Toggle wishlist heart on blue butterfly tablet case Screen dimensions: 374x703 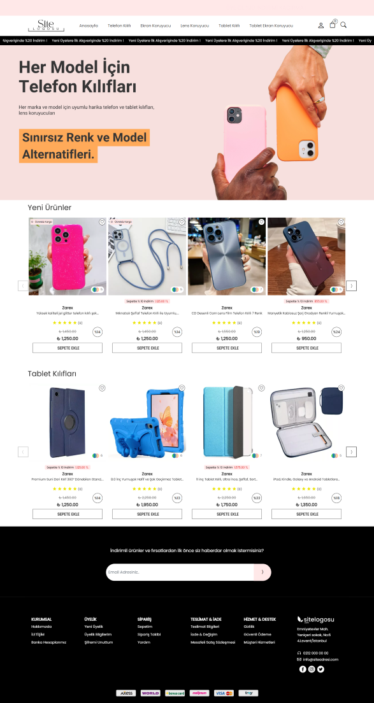182,388
